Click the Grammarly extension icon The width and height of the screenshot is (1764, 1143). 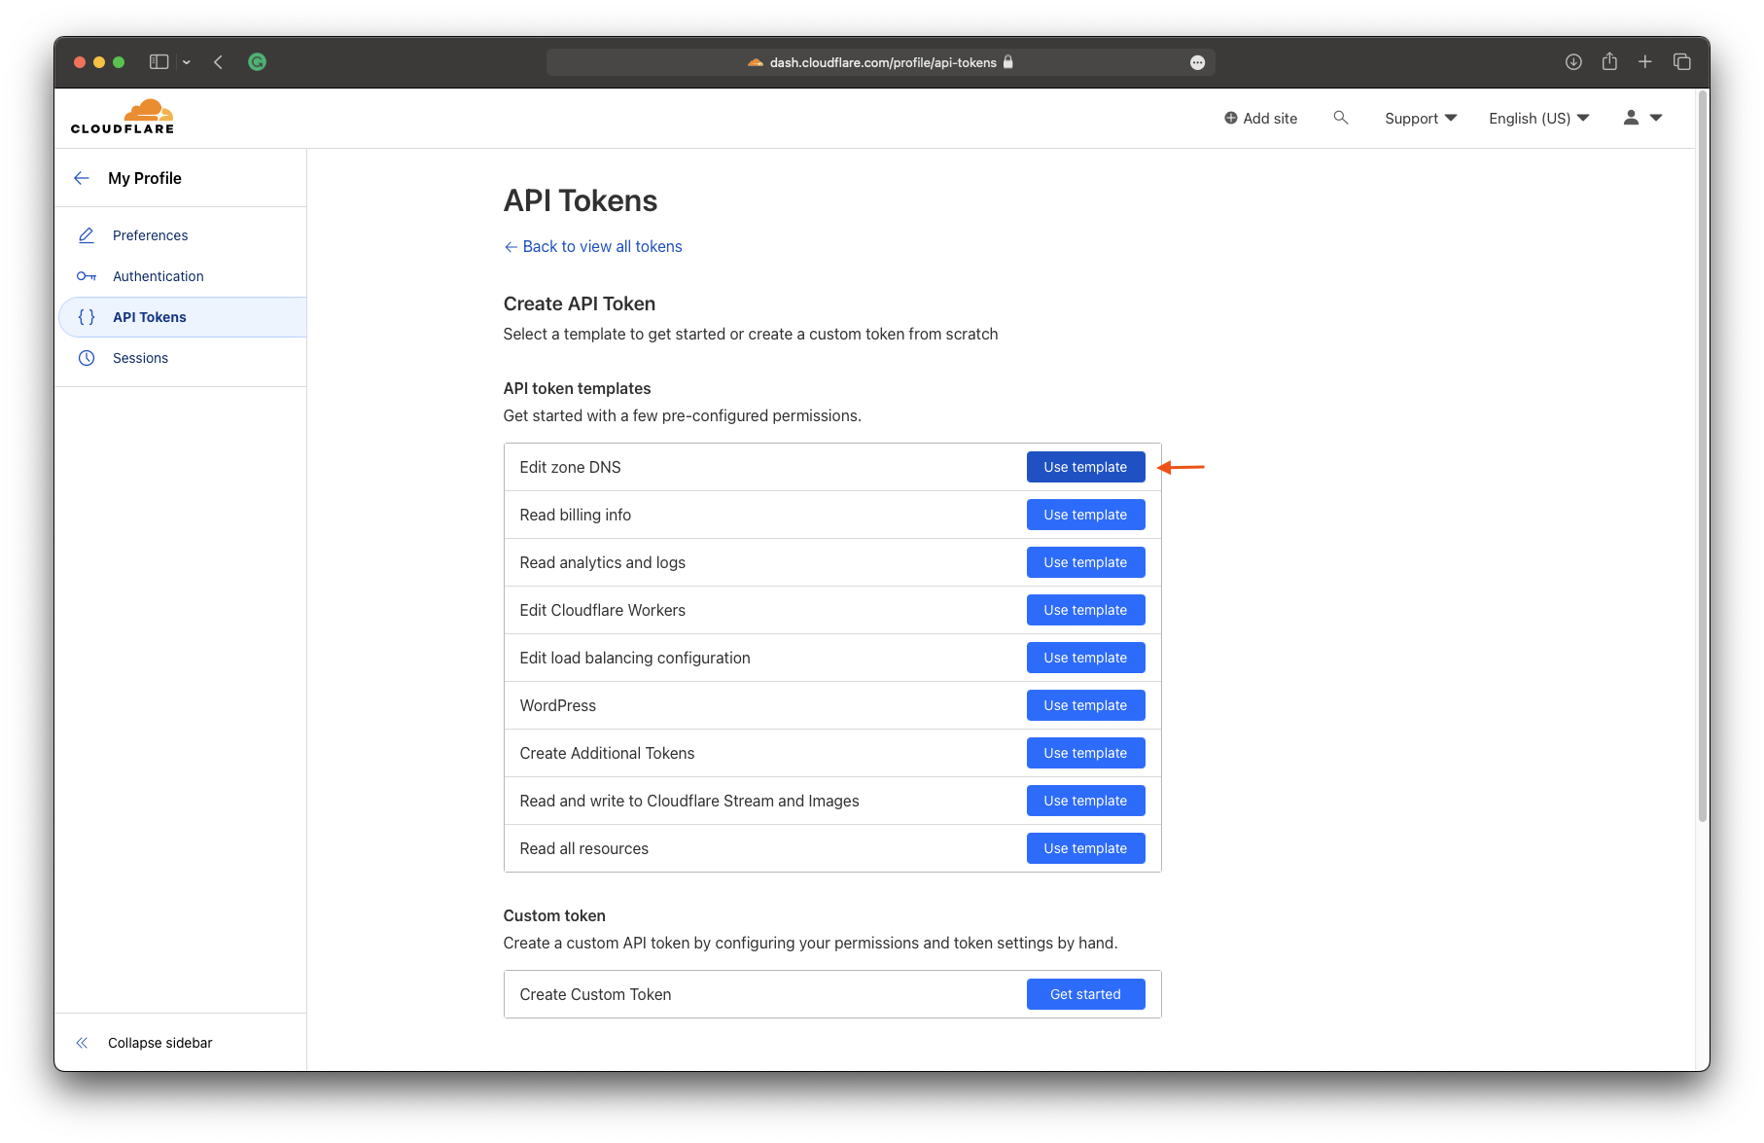click(x=257, y=62)
